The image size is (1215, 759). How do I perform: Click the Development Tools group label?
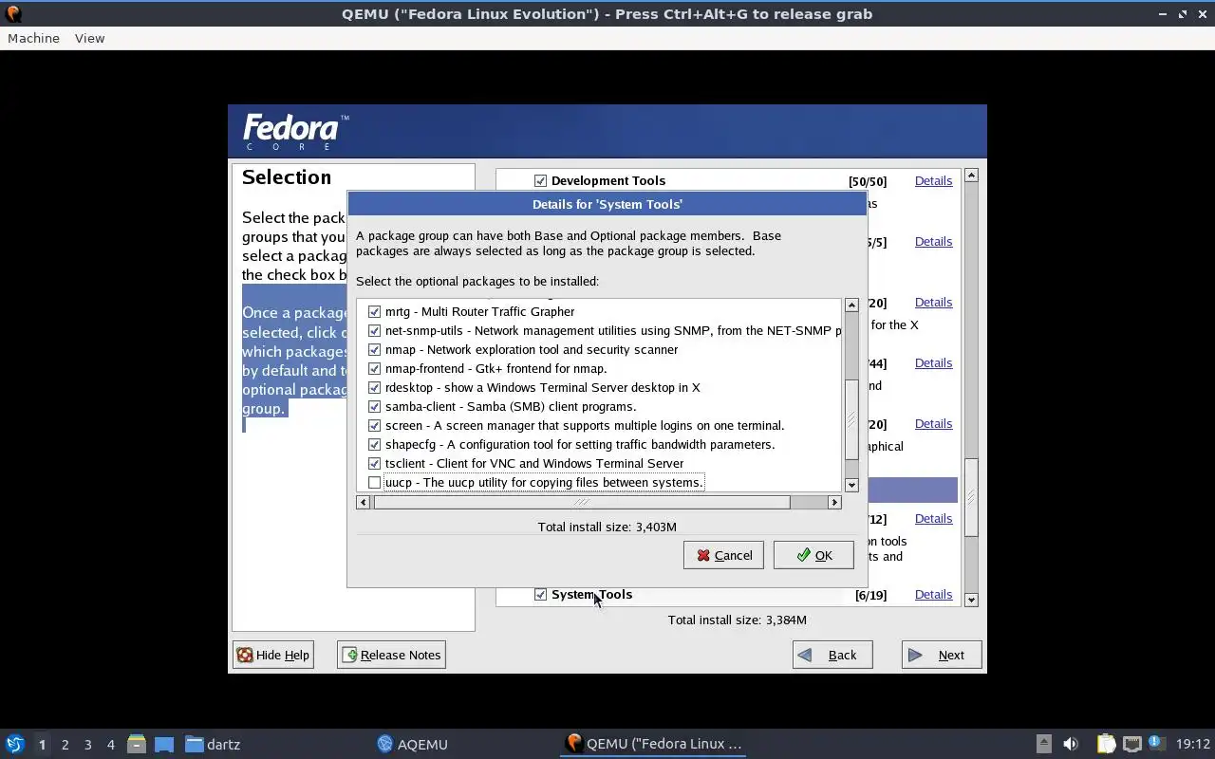click(x=608, y=180)
